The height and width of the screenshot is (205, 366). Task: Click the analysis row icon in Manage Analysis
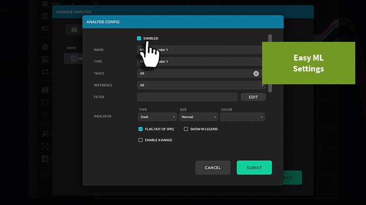coord(74,58)
